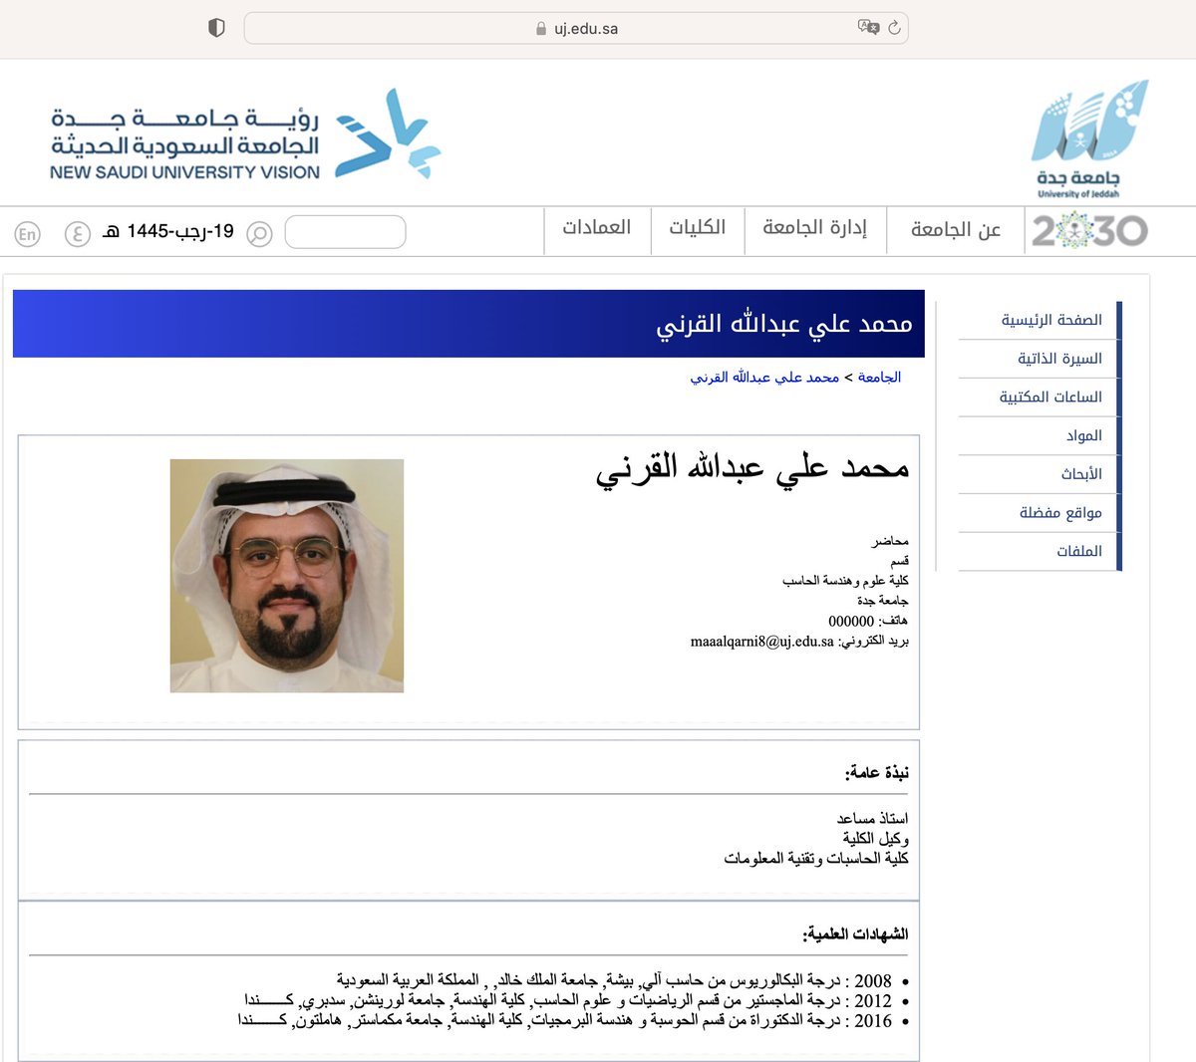Open الكليات menu
Screen dimensions: 1196x1062
tap(697, 228)
